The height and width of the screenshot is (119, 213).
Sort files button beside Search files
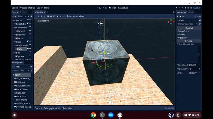31,70
